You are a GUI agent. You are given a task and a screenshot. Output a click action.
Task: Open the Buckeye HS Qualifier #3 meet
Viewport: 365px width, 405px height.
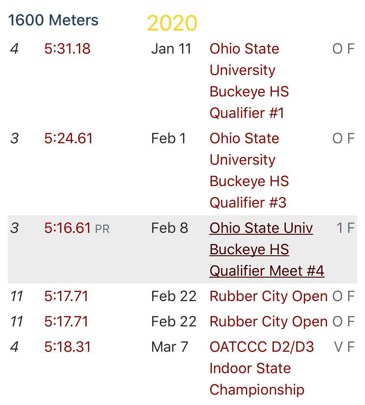[249, 171]
